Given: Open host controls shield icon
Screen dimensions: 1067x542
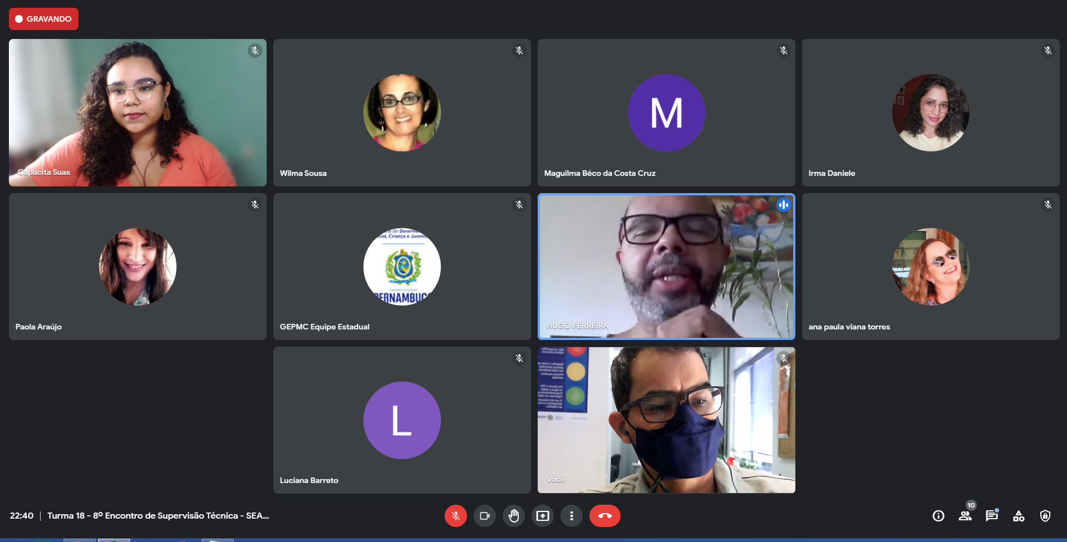Looking at the screenshot, I should pyautogui.click(x=1045, y=516).
